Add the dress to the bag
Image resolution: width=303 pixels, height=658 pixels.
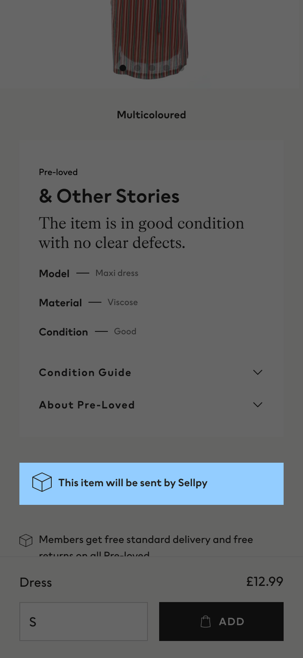[x=221, y=622]
